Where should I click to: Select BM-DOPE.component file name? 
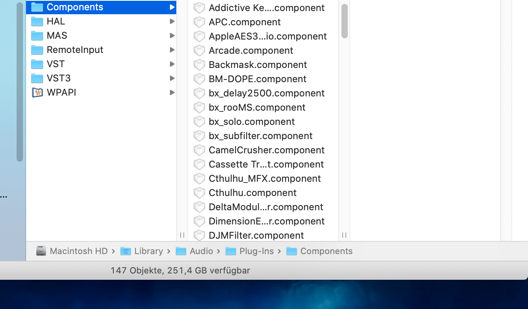[258, 79]
